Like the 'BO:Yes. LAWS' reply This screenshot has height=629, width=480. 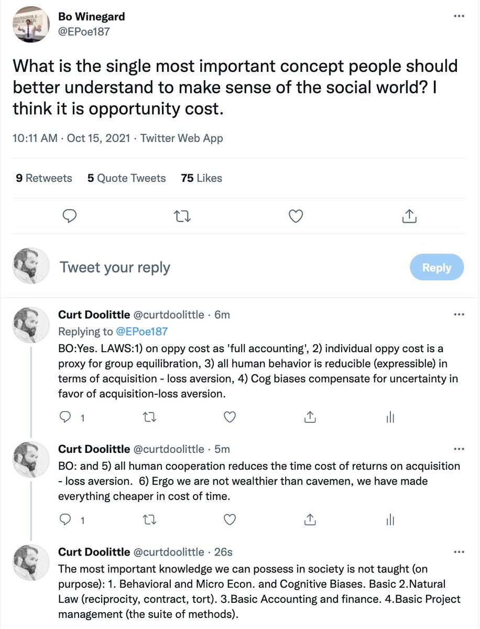tap(229, 417)
